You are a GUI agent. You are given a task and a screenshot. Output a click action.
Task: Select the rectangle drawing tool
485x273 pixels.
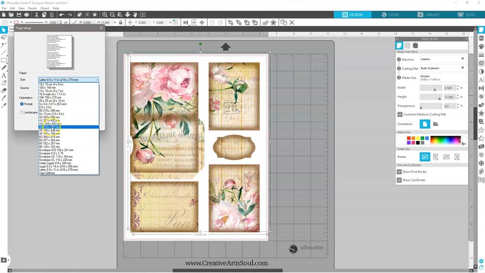click(4, 60)
